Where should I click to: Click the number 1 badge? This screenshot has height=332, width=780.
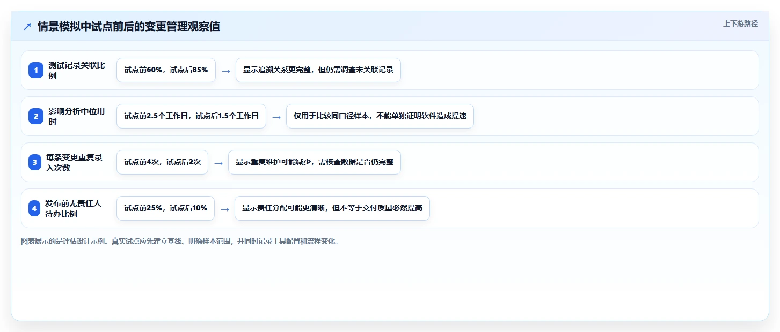click(35, 70)
